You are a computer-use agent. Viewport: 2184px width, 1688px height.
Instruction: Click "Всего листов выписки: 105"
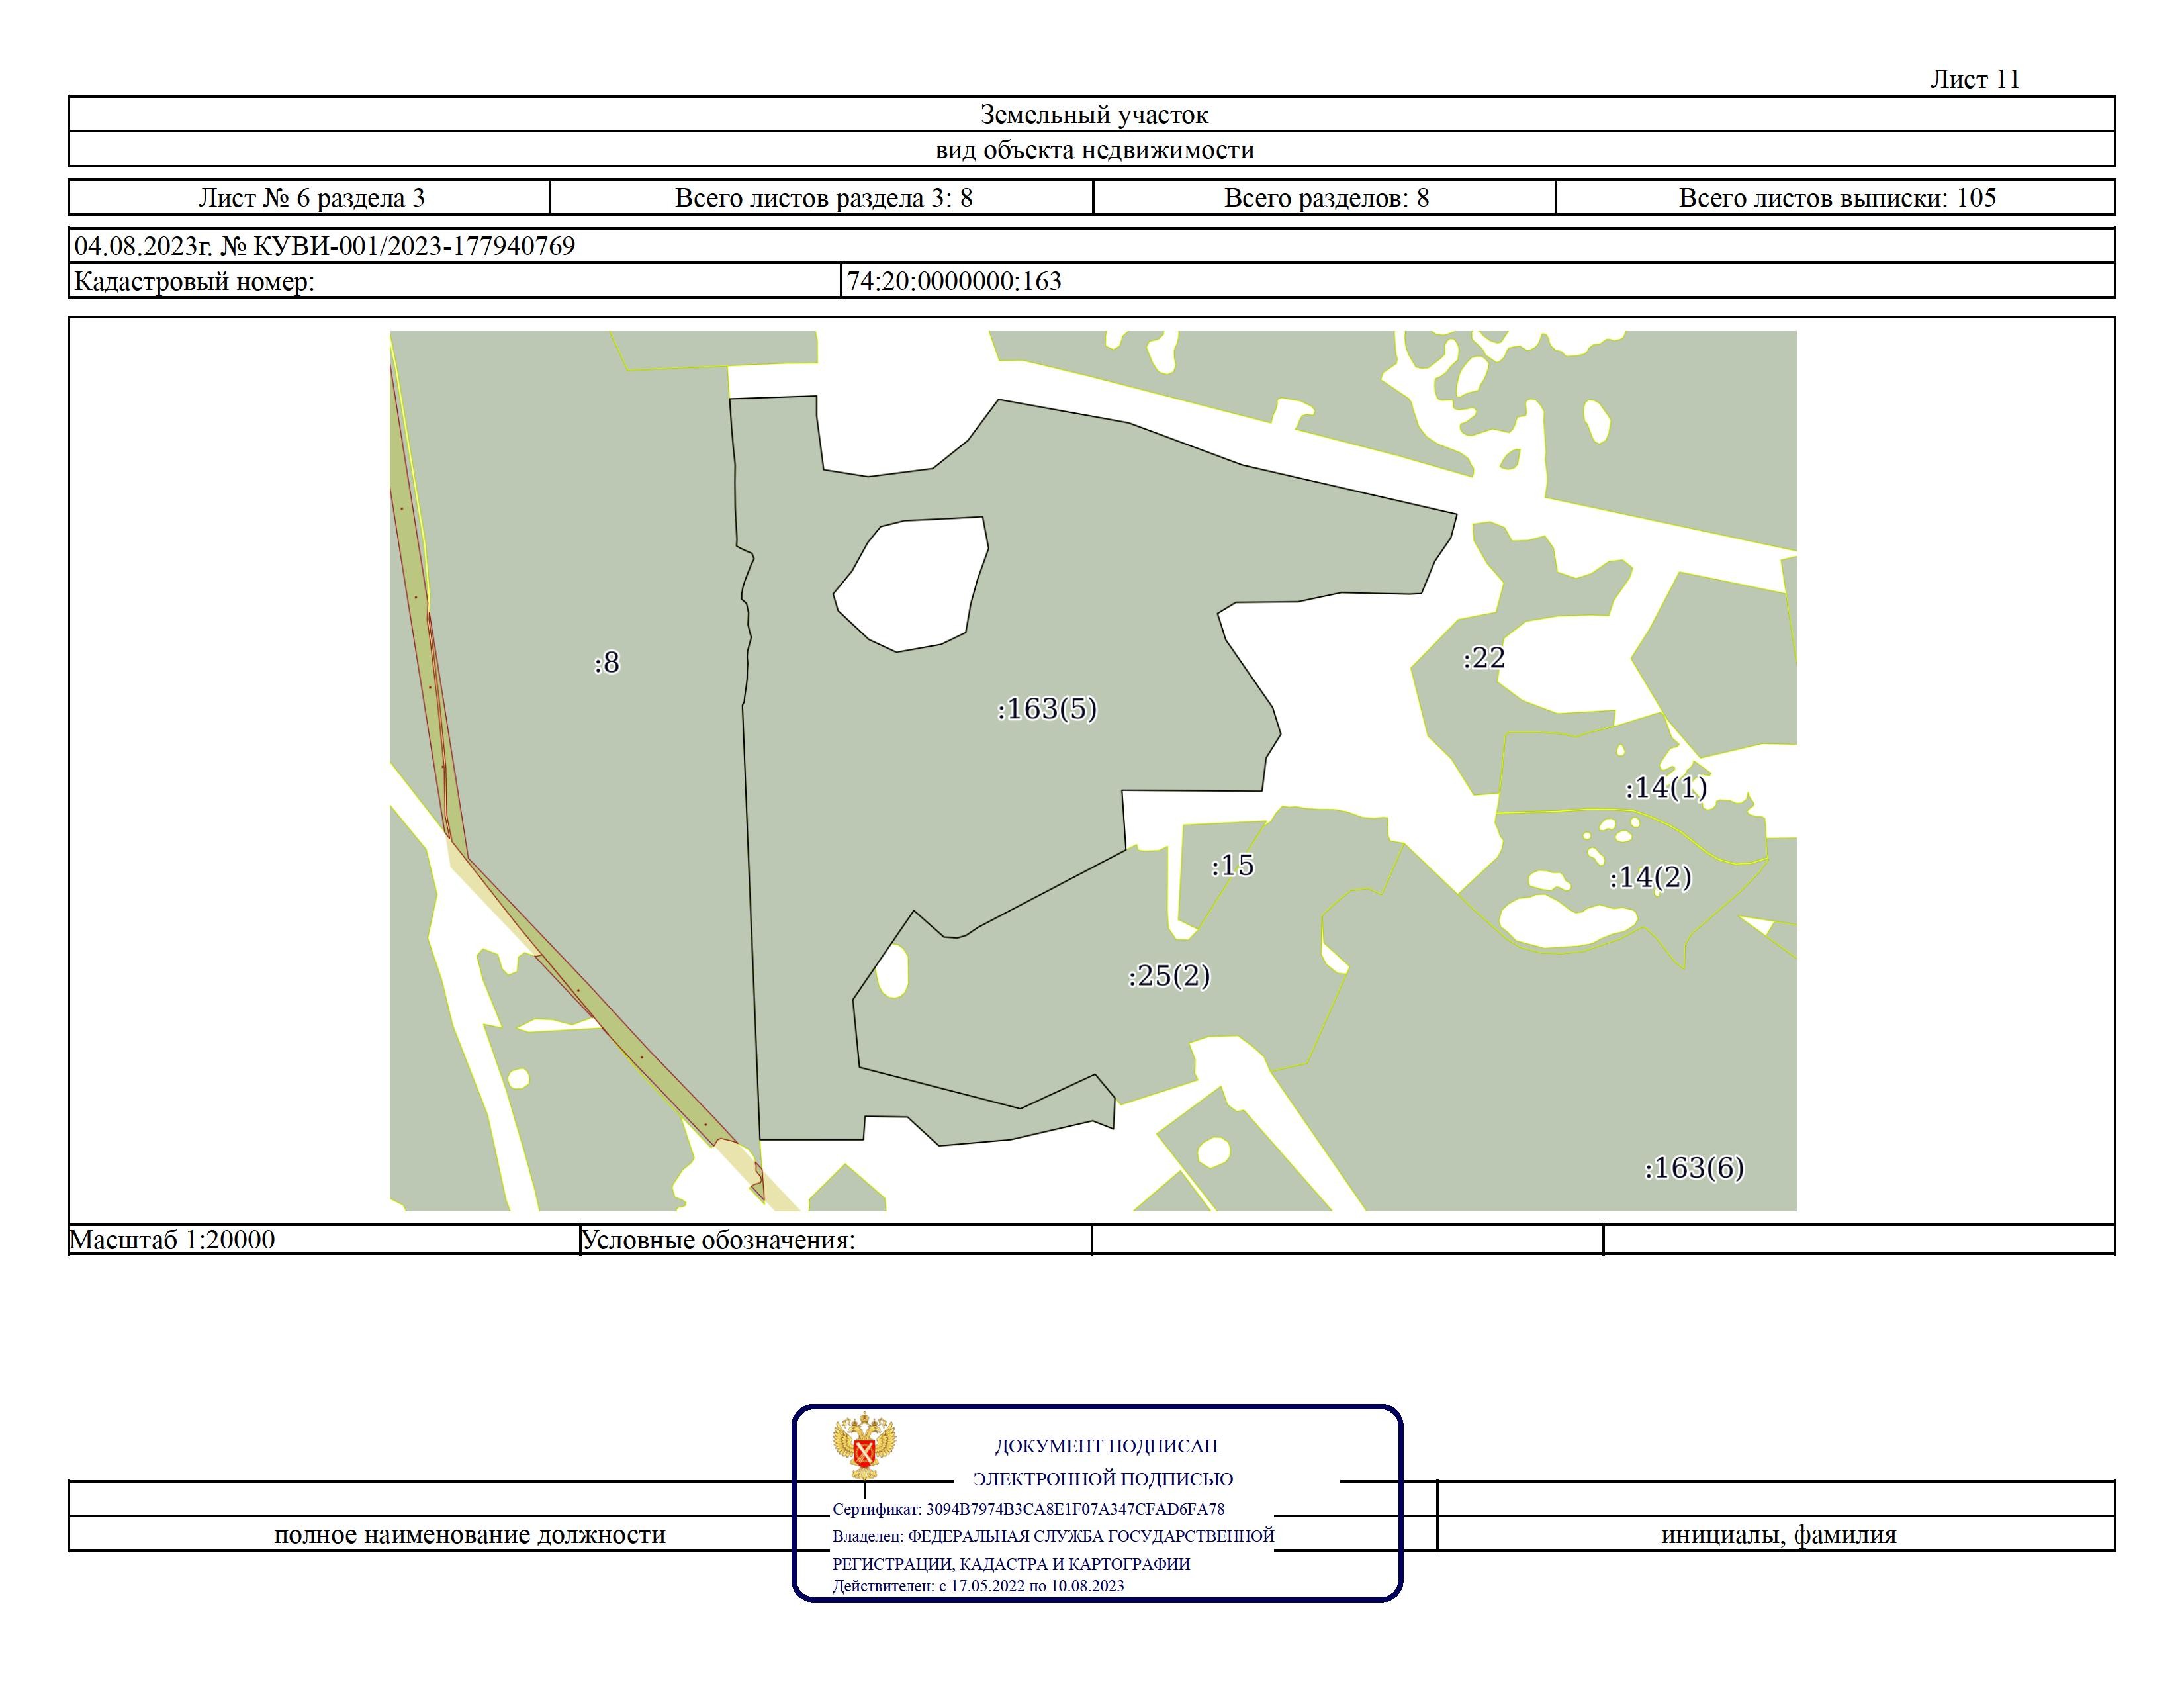[x=1837, y=197]
